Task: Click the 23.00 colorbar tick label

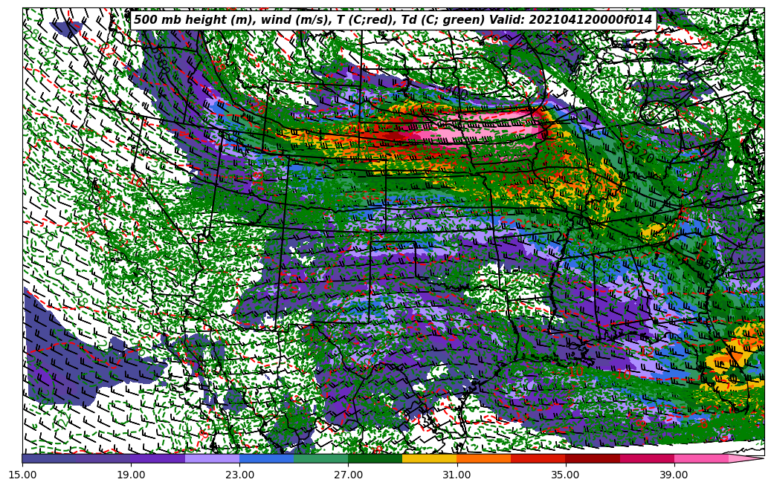Action: [239, 473]
